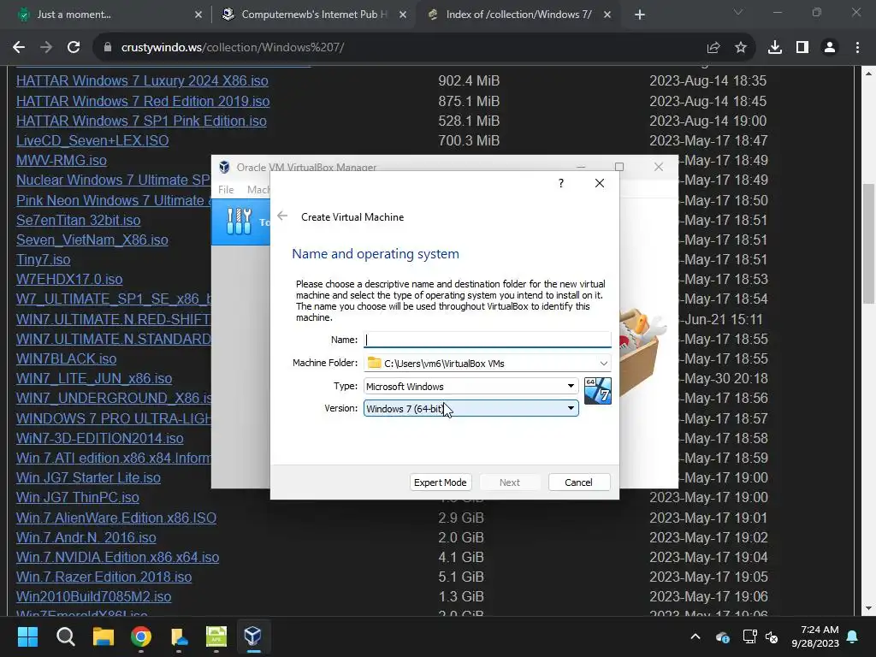Click the Chrome forward navigation arrow

pos(46,48)
